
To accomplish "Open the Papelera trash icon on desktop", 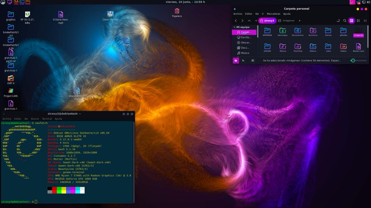I will pyautogui.click(x=177, y=12).
